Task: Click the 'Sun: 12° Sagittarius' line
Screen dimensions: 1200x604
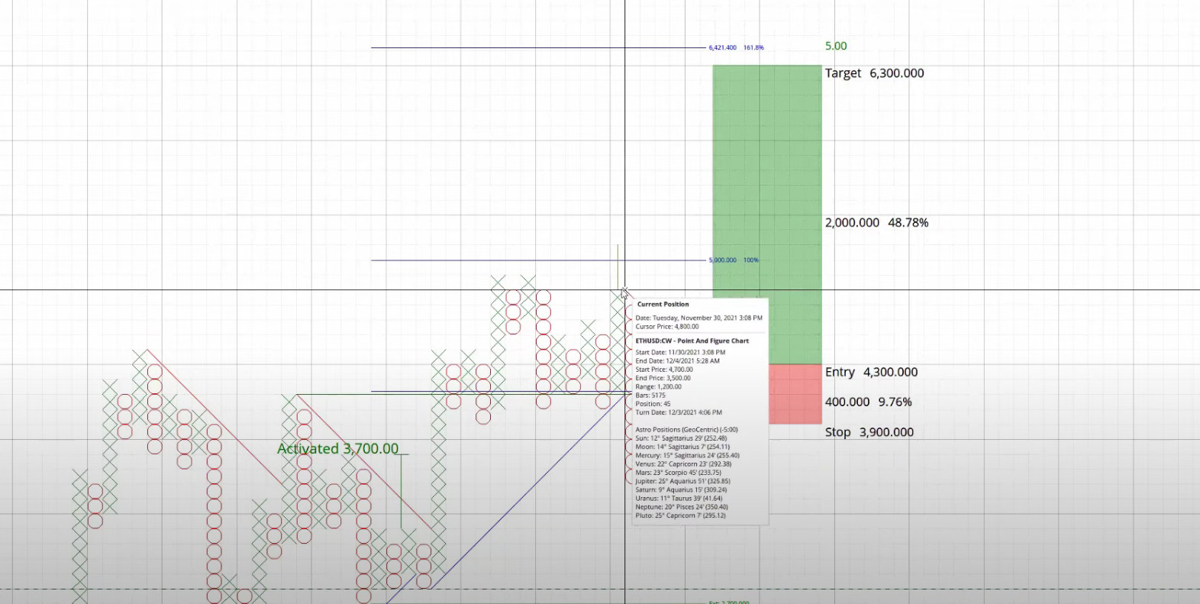Action: tap(681, 438)
